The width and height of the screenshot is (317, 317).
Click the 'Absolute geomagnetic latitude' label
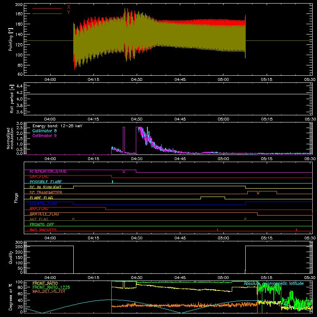pos(274,283)
